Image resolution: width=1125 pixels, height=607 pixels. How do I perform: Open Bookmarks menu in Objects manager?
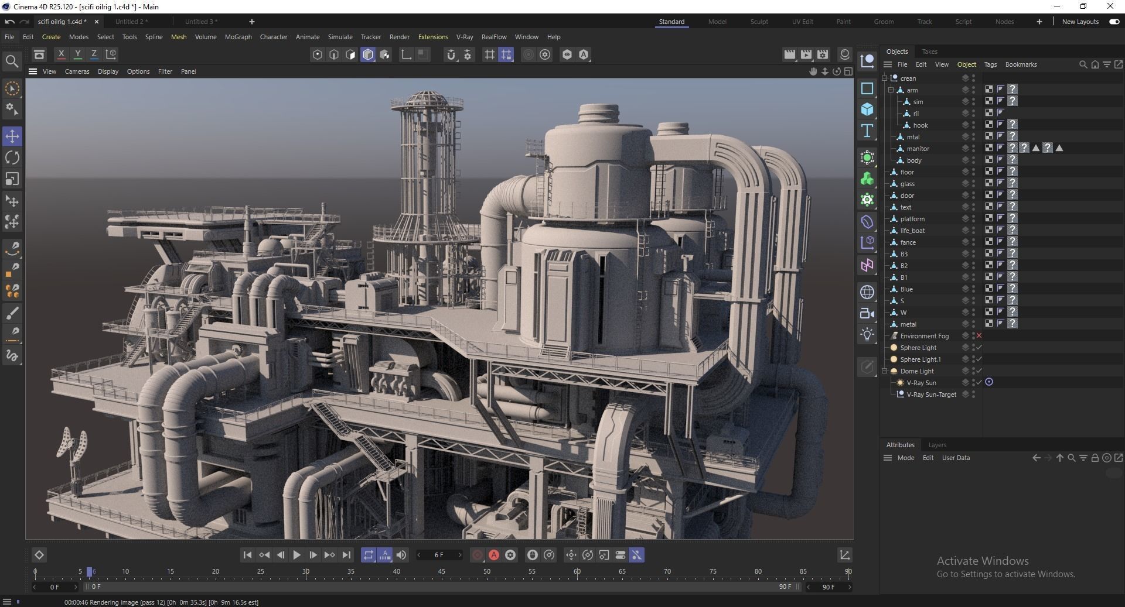click(x=1021, y=64)
